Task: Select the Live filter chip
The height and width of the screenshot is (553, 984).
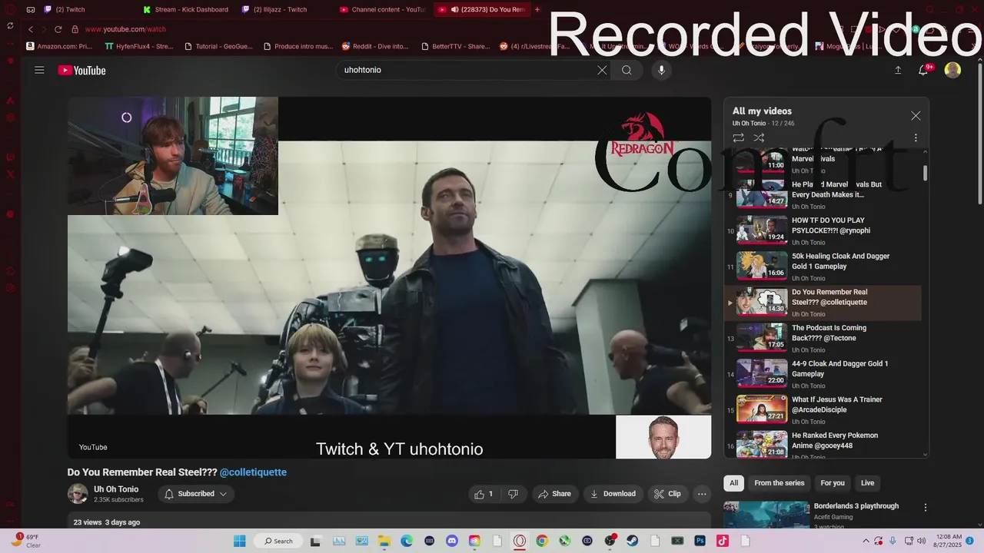Action: (x=867, y=483)
